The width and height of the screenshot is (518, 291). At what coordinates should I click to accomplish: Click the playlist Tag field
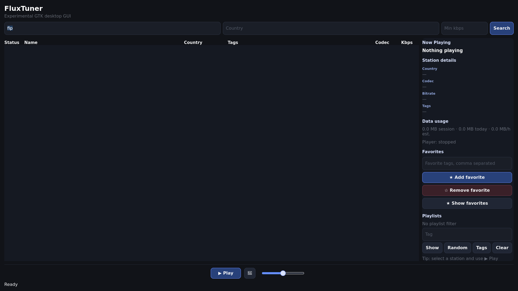pyautogui.click(x=467, y=234)
